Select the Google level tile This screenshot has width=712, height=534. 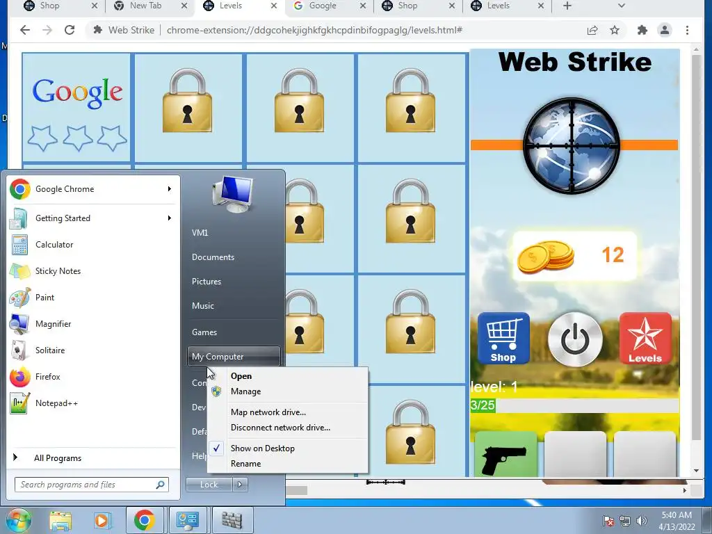pos(76,107)
